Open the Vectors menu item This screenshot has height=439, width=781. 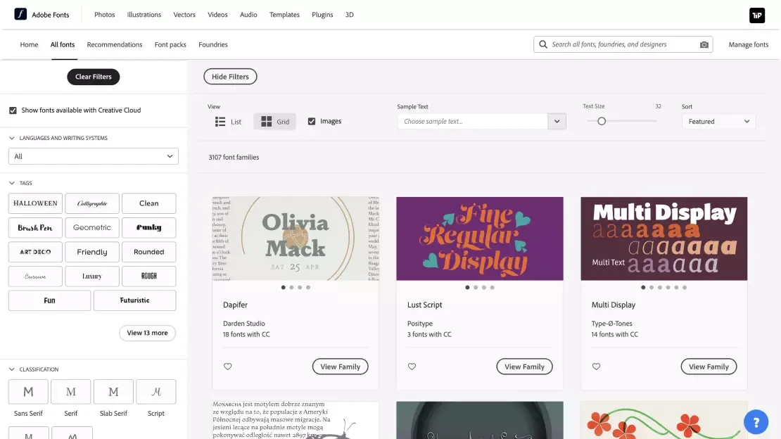184,15
